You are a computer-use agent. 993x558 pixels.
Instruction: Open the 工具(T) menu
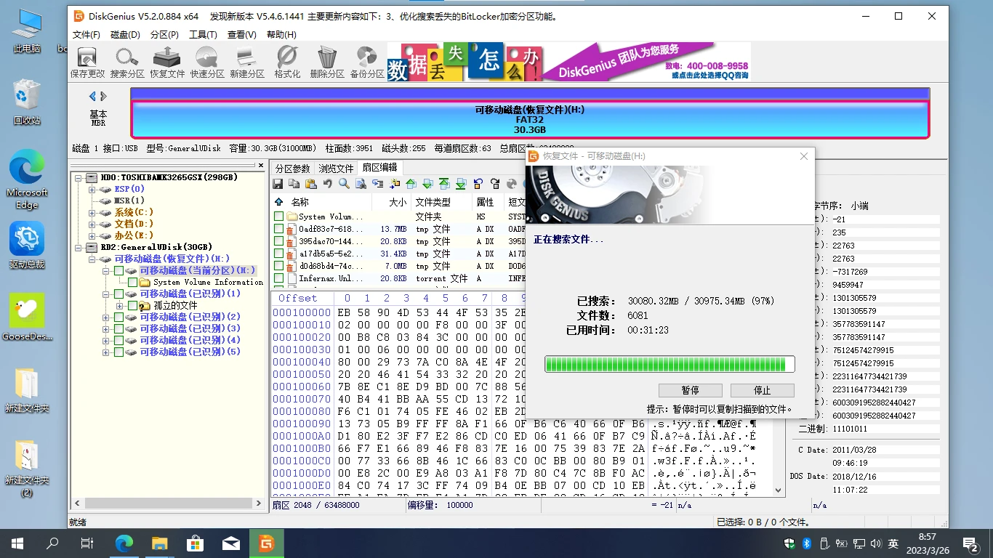(203, 34)
